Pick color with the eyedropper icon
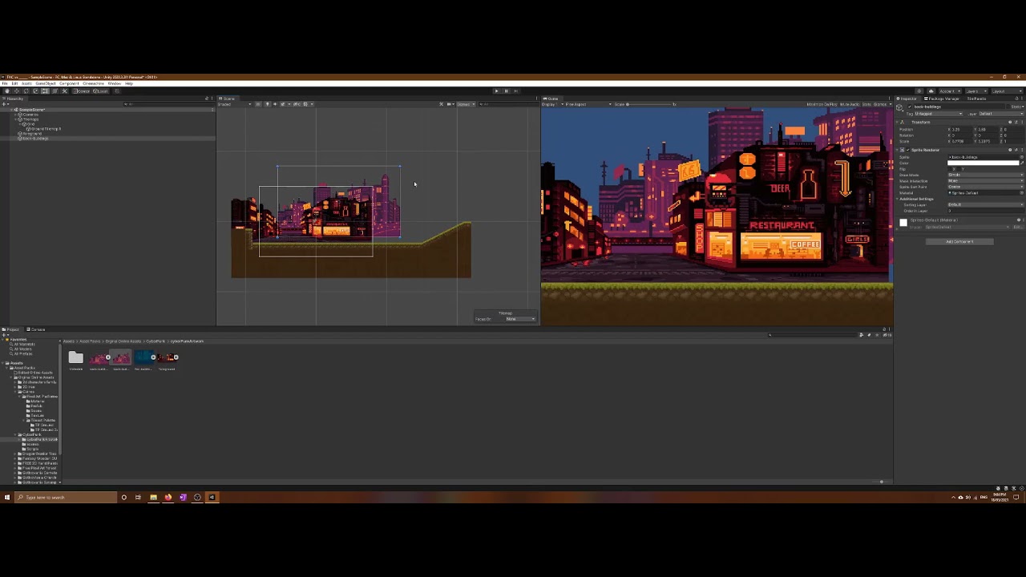1026x577 pixels. coord(1022,163)
